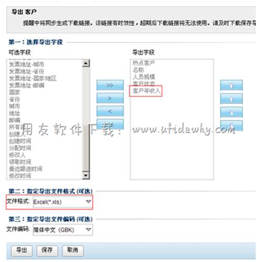Move the selected field up one position

click(x=231, y=99)
